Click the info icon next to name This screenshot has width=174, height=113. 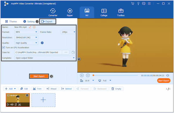34,27
